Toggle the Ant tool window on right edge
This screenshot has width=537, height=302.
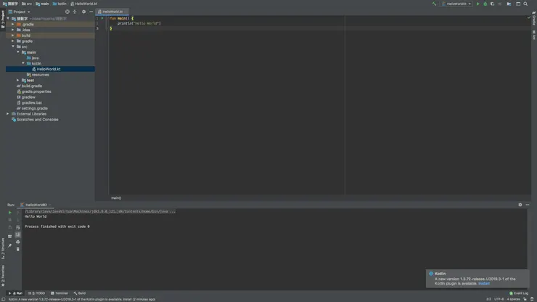pyautogui.click(x=534, y=35)
